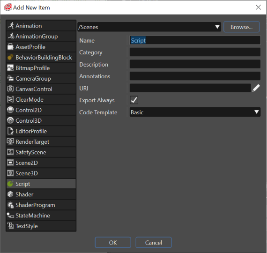
Task: Select RenderTarget from the list
Action: click(41, 142)
